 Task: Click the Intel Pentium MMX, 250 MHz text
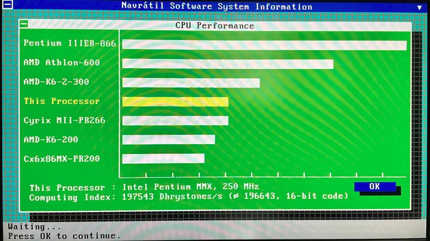click(x=191, y=187)
